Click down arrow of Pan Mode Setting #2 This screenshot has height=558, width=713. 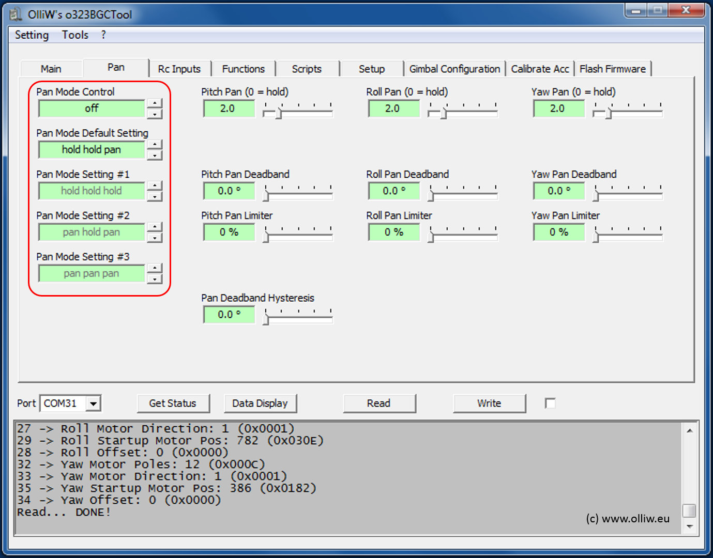click(155, 238)
